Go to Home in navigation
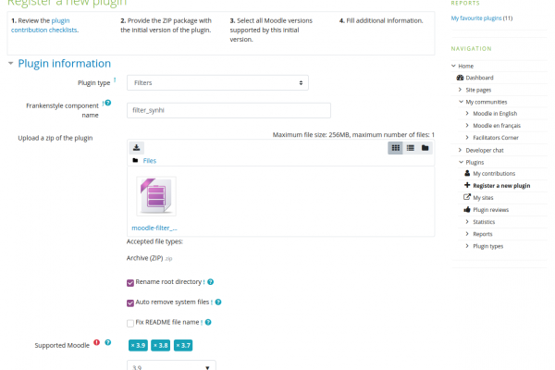 coord(466,66)
